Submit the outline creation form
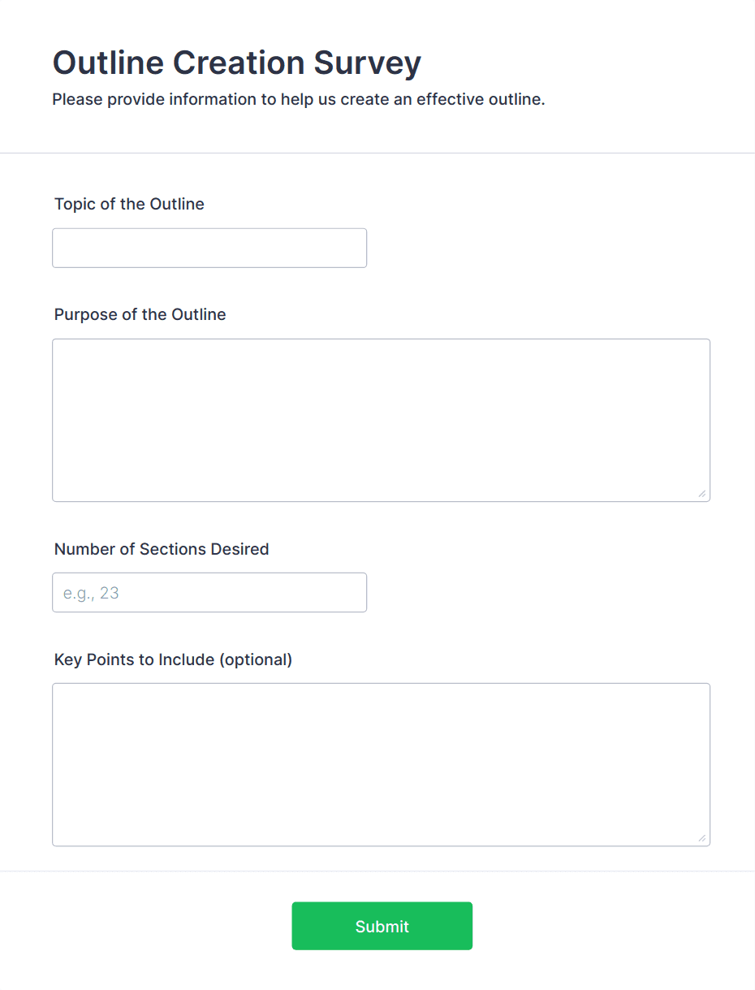This screenshot has height=990, width=755. coord(382,926)
